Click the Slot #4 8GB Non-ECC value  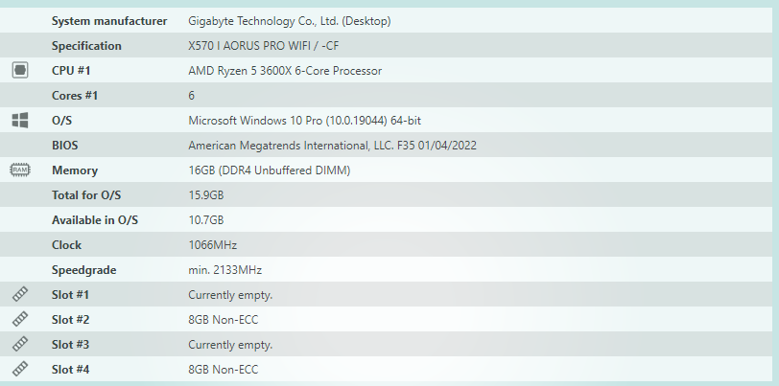coord(224,369)
